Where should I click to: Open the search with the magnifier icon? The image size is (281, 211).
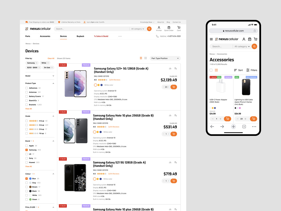point(149,29)
